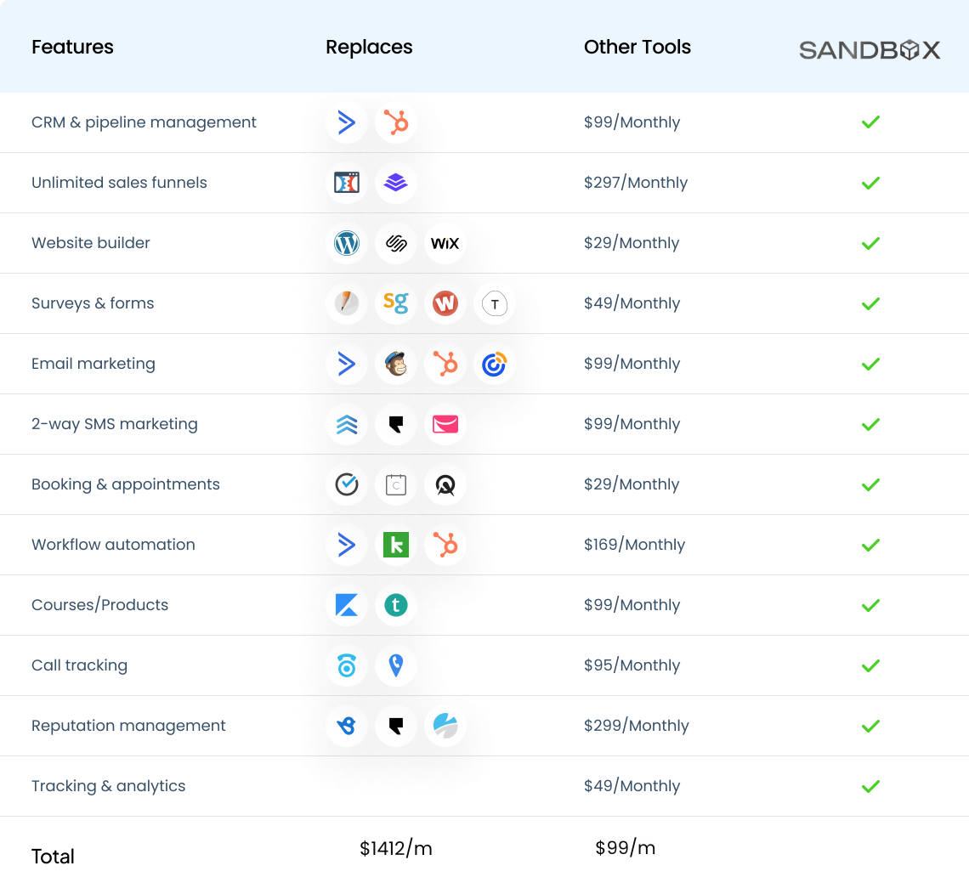The height and width of the screenshot is (894, 969).
Task: Click the ClickFunnels icon in sales funnels row
Action: click(x=347, y=183)
